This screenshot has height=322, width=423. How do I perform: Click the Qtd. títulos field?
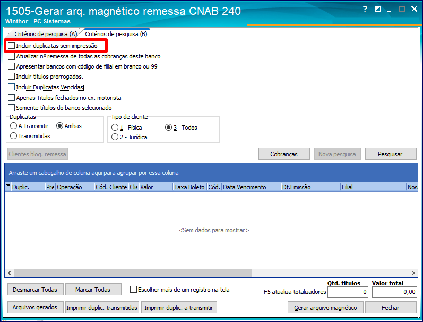pos(348,292)
